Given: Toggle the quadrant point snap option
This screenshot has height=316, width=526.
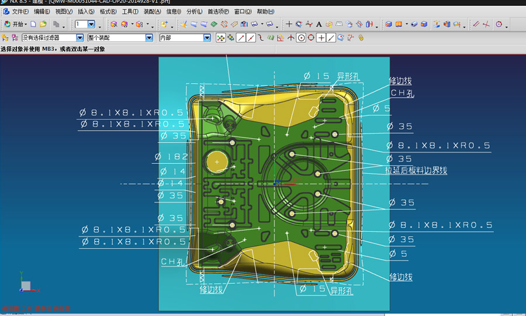Looking at the screenshot, I should pos(311,38).
